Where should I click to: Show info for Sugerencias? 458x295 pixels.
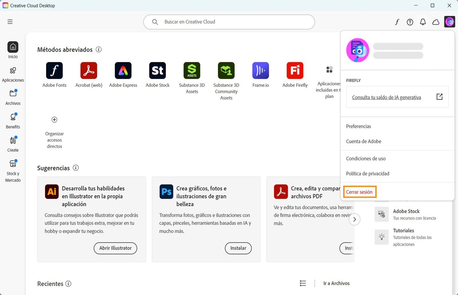[76, 168]
